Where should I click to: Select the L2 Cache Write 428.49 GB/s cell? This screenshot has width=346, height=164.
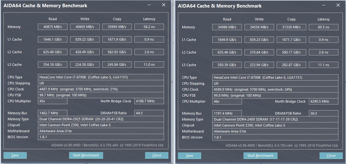[85, 52]
